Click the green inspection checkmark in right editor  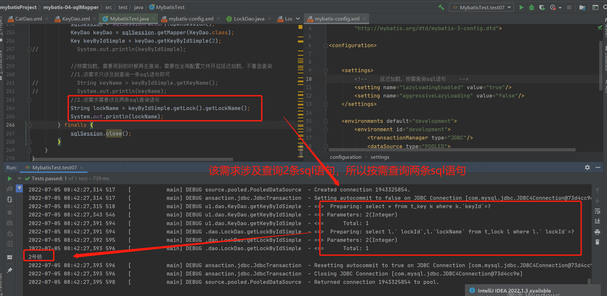click(x=600, y=28)
